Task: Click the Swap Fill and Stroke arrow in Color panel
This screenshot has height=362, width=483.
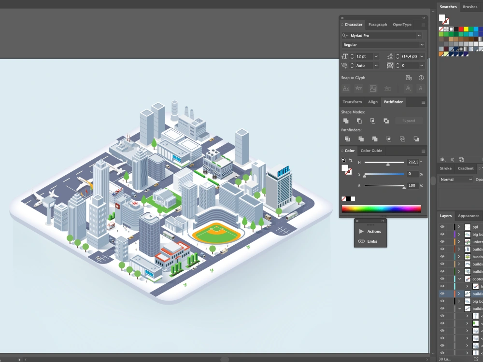Action: [x=350, y=160]
